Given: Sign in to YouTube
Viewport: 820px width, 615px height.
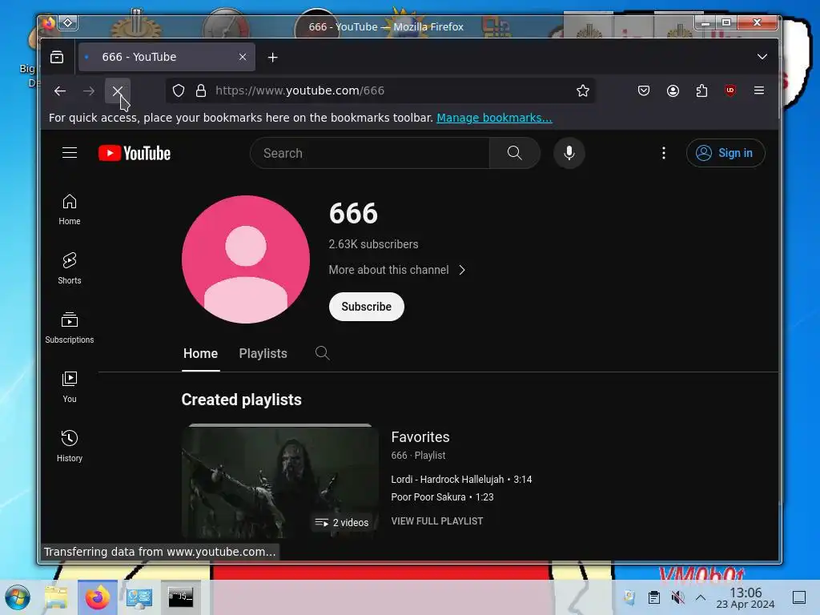Looking at the screenshot, I should coord(726,153).
